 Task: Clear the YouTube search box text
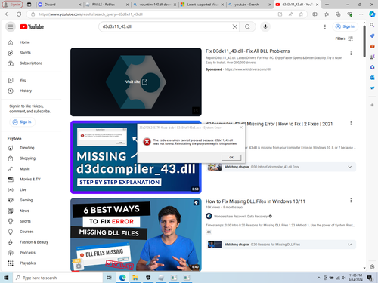click(x=234, y=26)
